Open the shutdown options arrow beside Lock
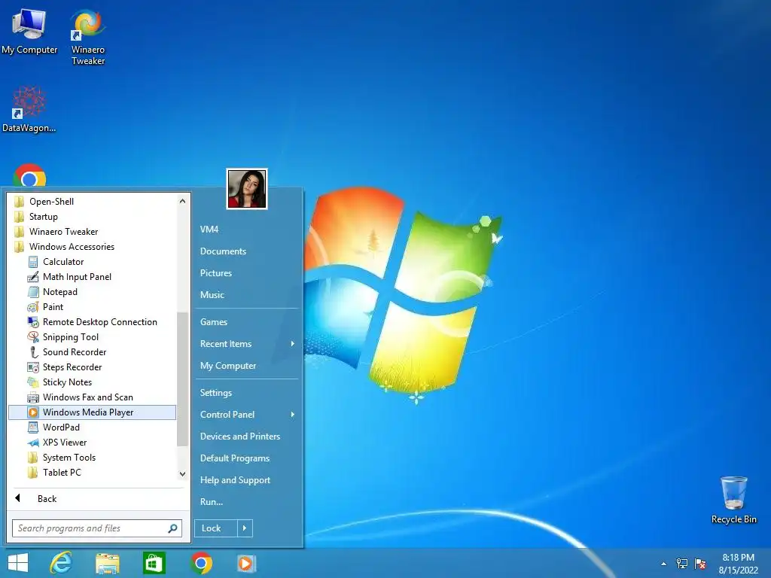The height and width of the screenshot is (578, 771). [245, 528]
